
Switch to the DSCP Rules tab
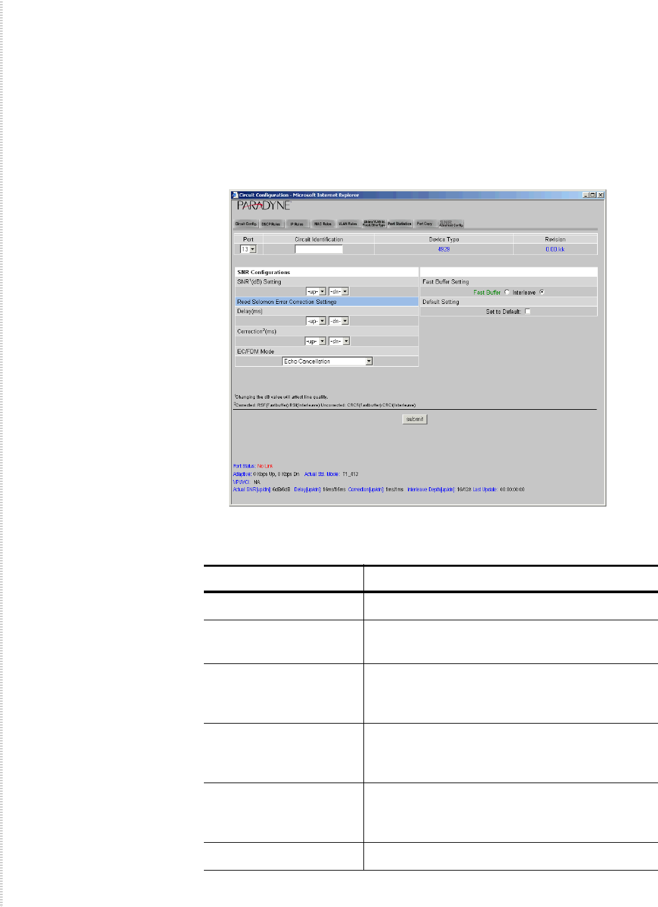271,224
